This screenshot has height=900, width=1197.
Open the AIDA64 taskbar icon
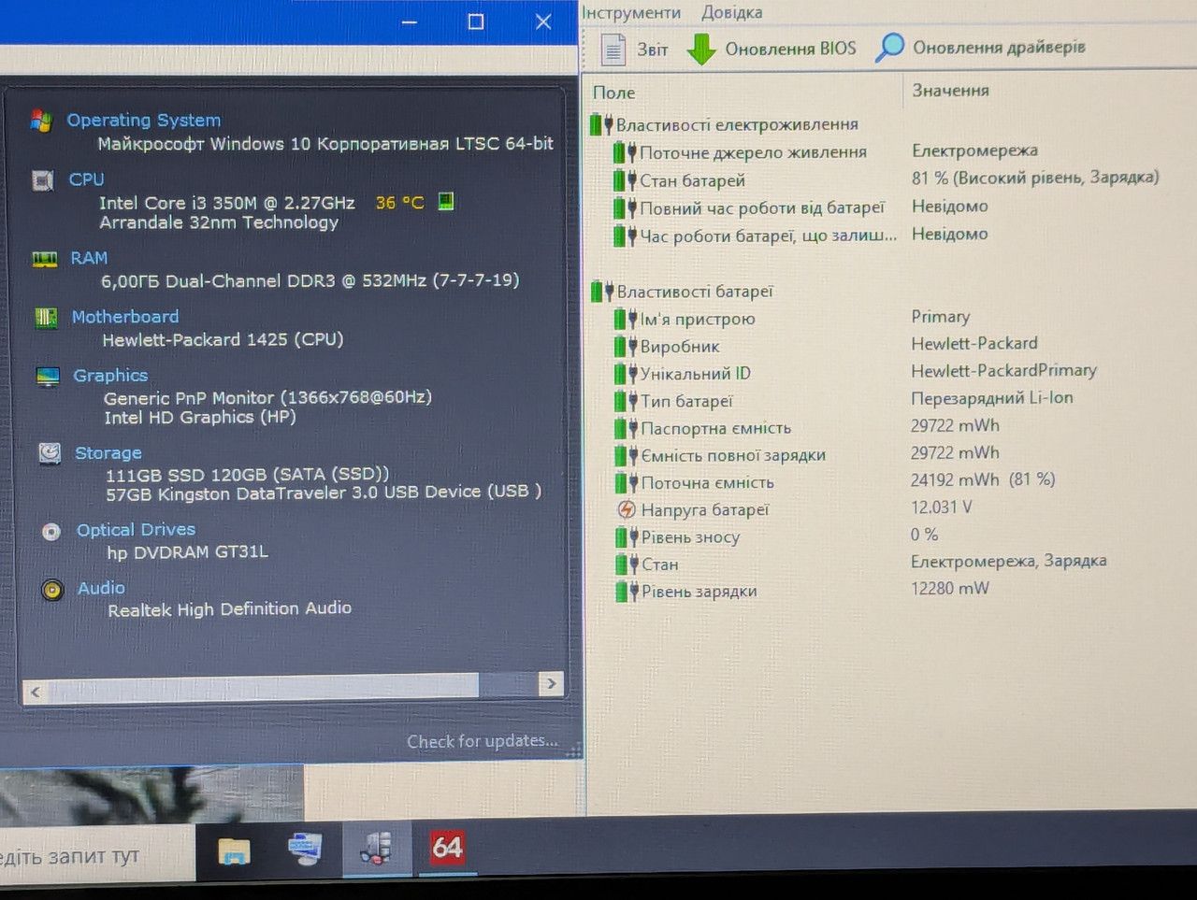[447, 848]
